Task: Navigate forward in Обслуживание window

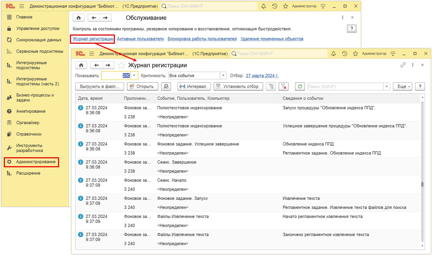Action: [105, 18]
